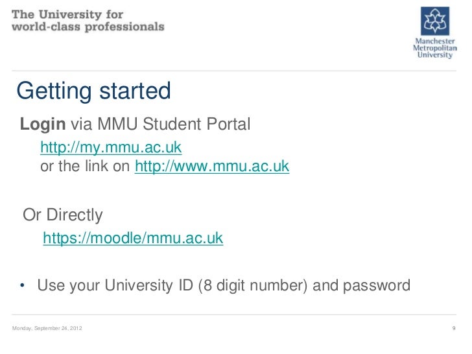Click the "via MMU Student Portal" text
This screenshot has width=472, height=354.
tap(159, 124)
